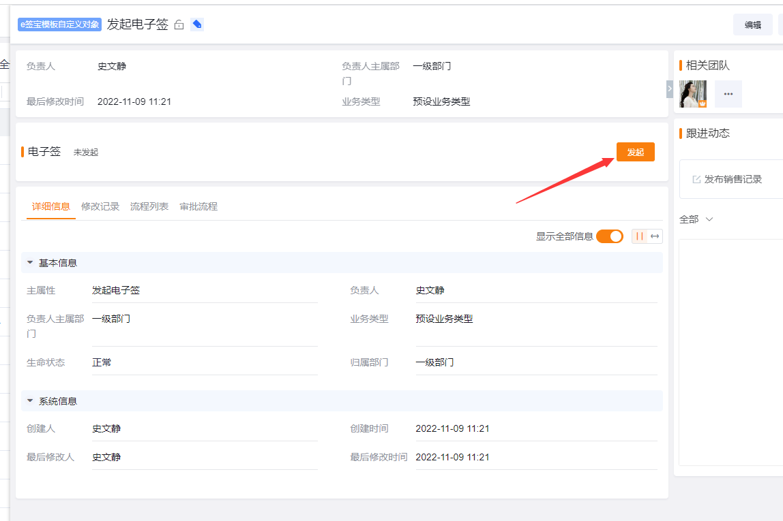
Task: Switch to the 详细信息 tab
Action: (x=51, y=206)
